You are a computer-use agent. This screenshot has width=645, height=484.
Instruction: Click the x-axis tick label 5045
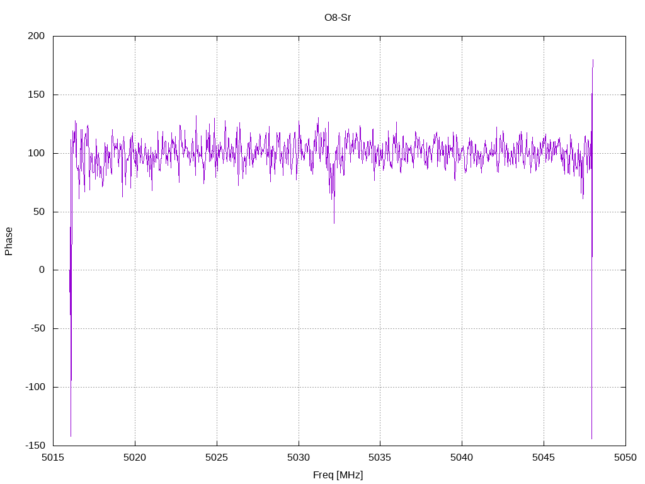pos(544,458)
